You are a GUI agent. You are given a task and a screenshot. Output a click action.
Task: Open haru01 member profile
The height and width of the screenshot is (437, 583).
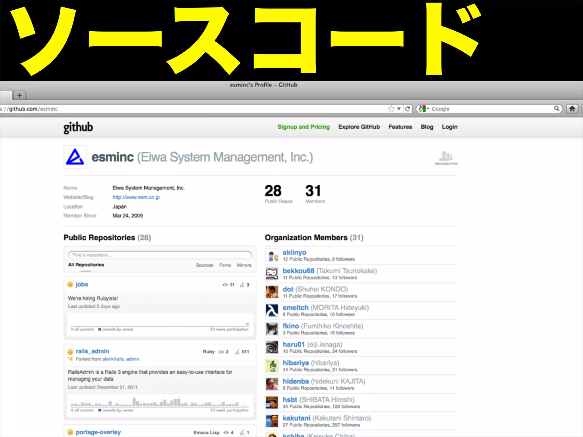(x=293, y=345)
